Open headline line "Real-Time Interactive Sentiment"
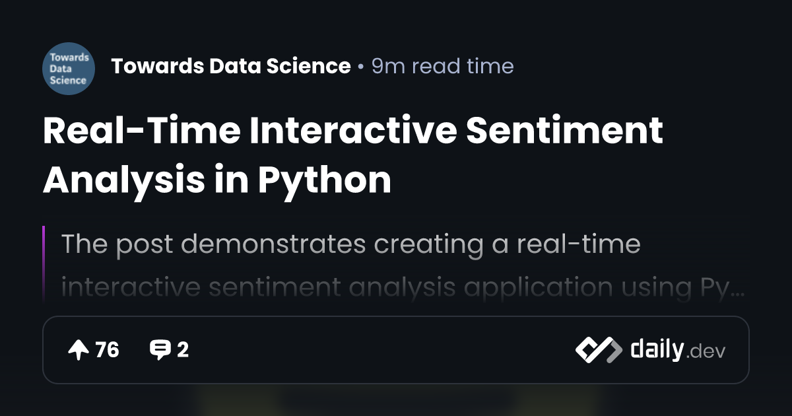 352,130
